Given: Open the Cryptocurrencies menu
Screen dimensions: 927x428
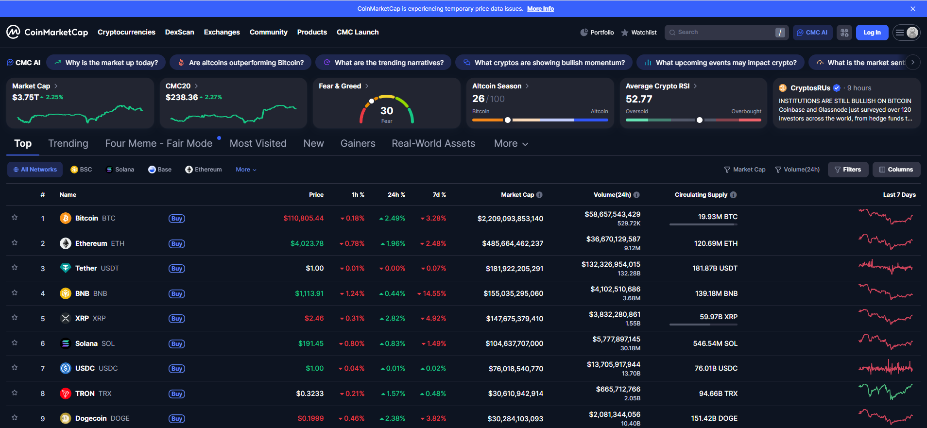Looking at the screenshot, I should tap(126, 32).
